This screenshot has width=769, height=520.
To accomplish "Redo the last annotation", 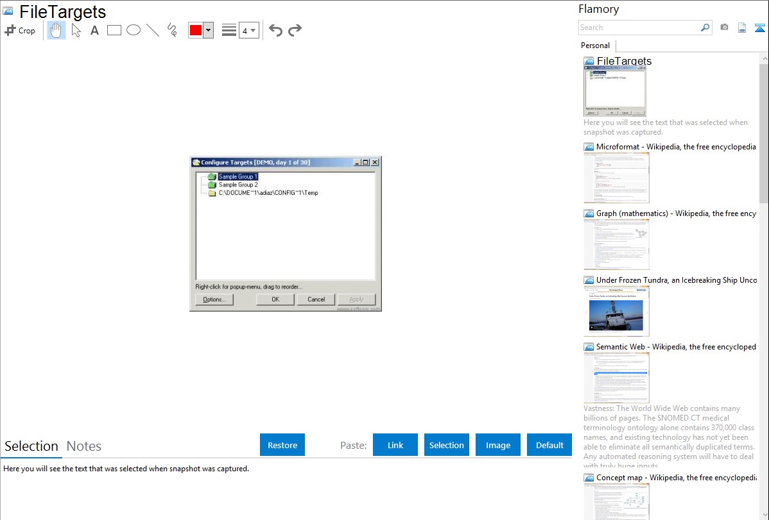I will (295, 30).
